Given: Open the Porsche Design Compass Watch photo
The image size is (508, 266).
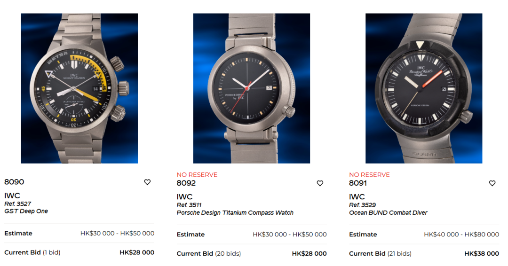Looking at the screenshot, I should coord(252,88).
